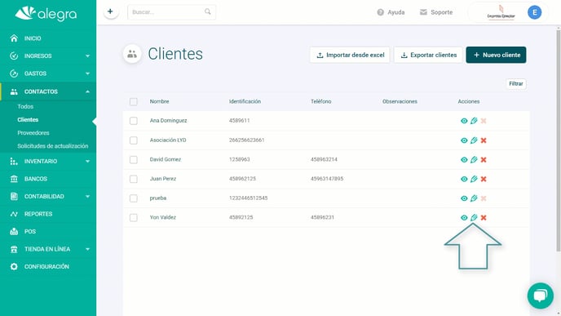Open Proveedores submenu item
Viewport: 561px width, 316px height.
click(33, 133)
